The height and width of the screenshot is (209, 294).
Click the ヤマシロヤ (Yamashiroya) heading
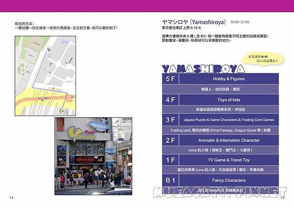194,22
